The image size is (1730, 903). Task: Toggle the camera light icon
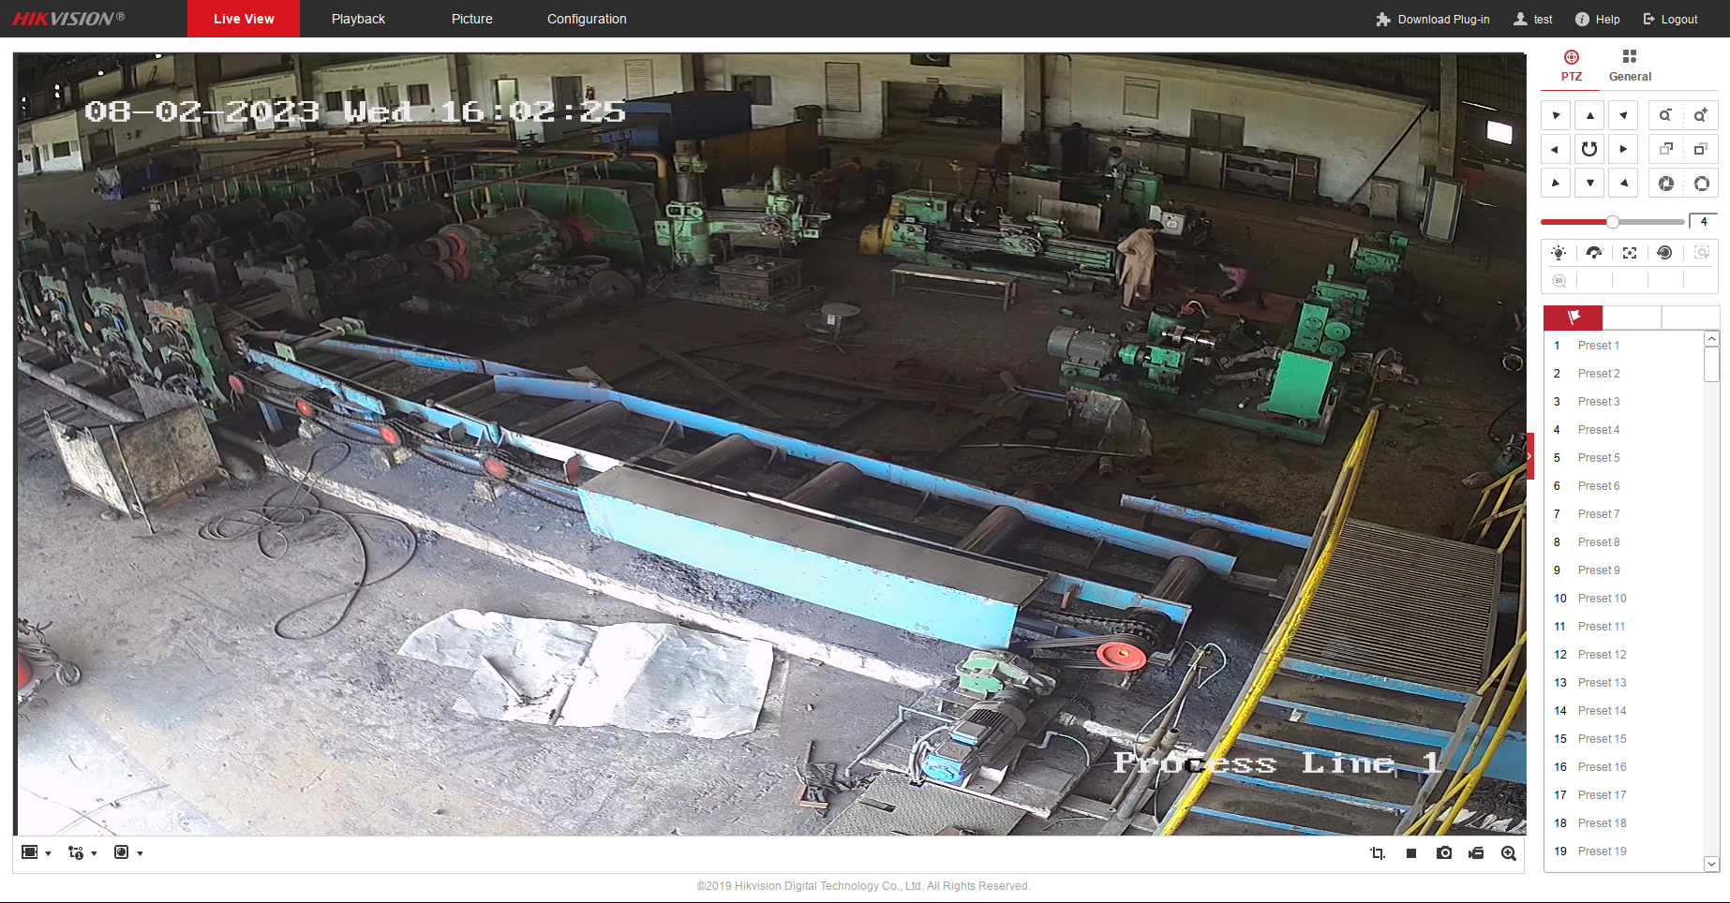(x=1558, y=253)
